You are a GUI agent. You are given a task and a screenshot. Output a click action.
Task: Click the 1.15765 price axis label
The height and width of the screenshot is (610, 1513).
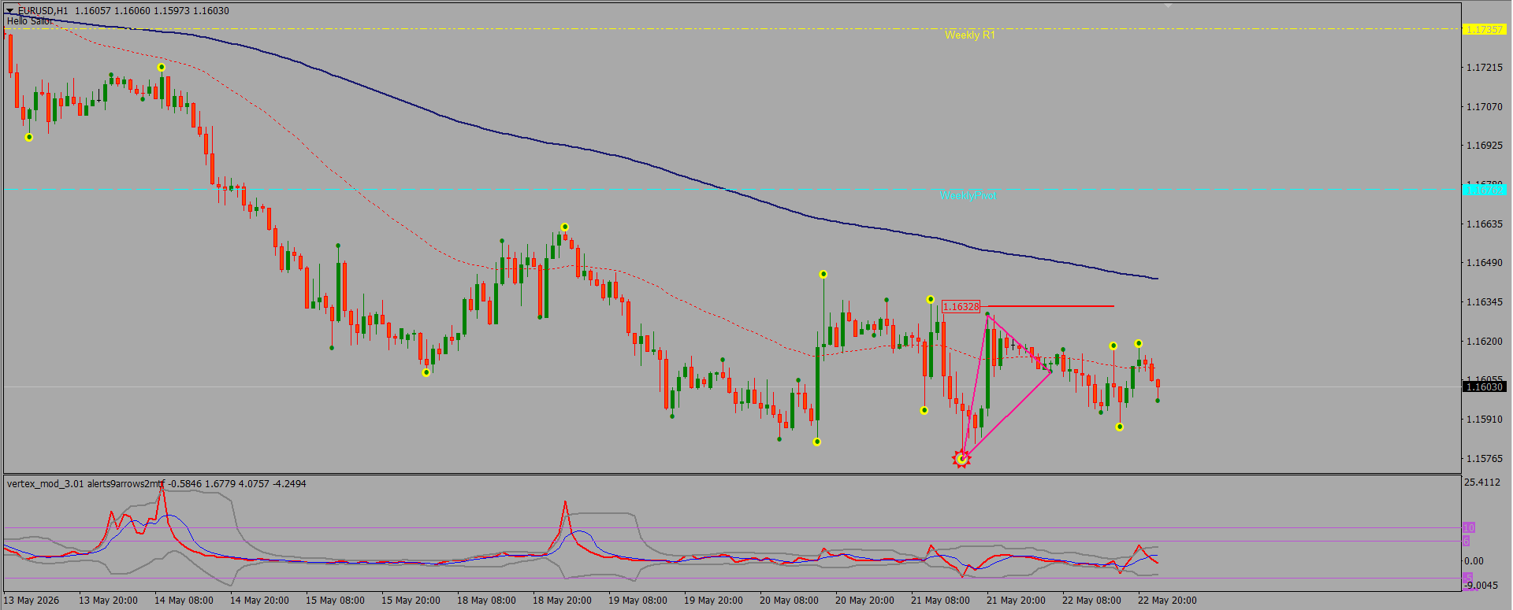tap(1484, 458)
